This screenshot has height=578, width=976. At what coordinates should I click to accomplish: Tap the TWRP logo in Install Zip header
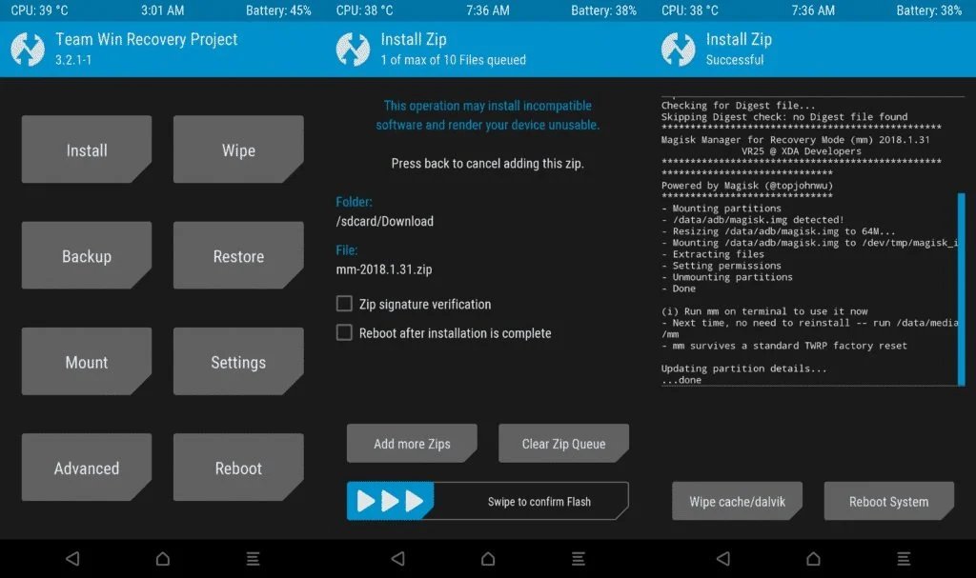(x=353, y=47)
